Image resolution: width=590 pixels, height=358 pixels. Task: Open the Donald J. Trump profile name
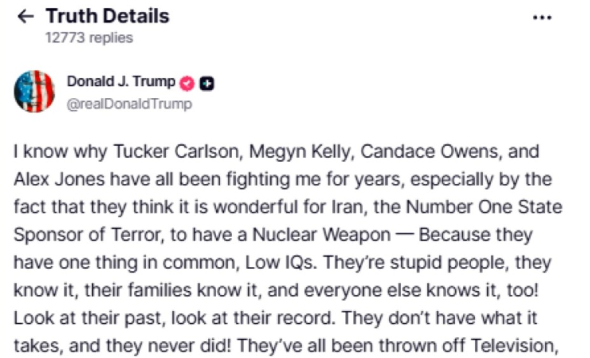point(121,82)
